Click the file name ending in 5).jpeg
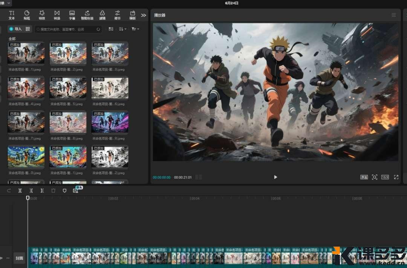 (x=66, y=104)
